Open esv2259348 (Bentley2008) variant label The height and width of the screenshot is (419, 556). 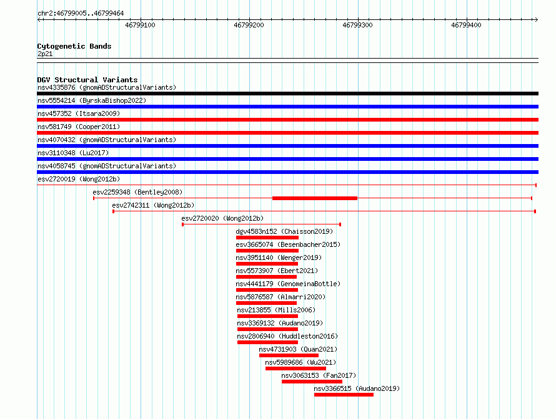(x=137, y=192)
